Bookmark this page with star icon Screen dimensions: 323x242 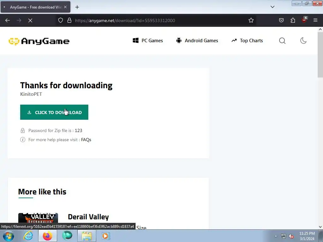(x=251, y=20)
